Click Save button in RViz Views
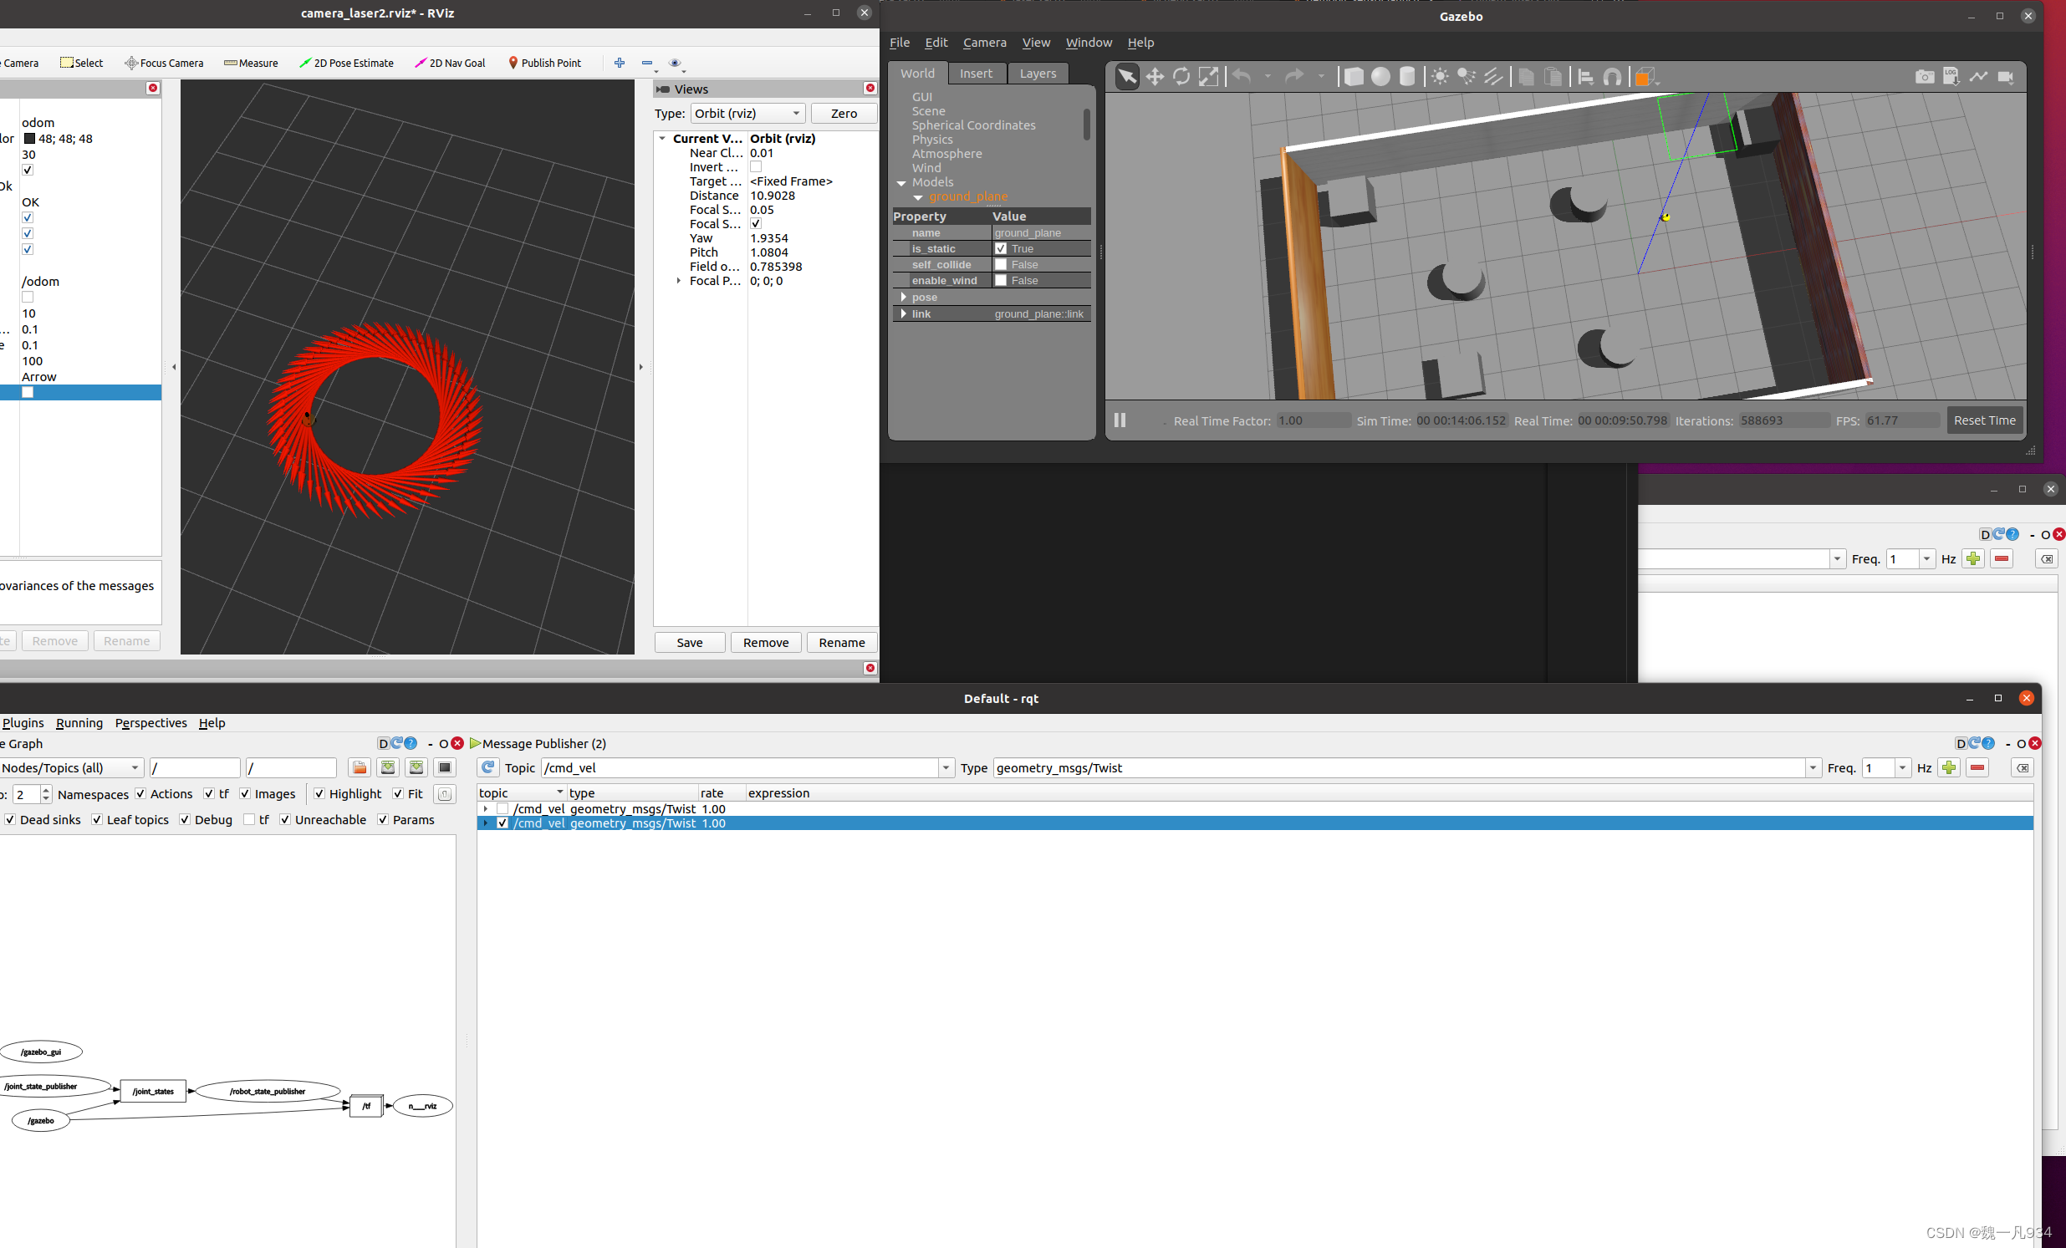Screen dimensions: 2066x1248 pyautogui.click(x=689, y=642)
